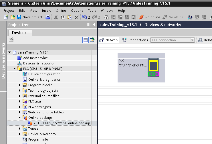This screenshot has height=144, width=212.
Task: Click the Copy toolbar icon
Action: 63,17
